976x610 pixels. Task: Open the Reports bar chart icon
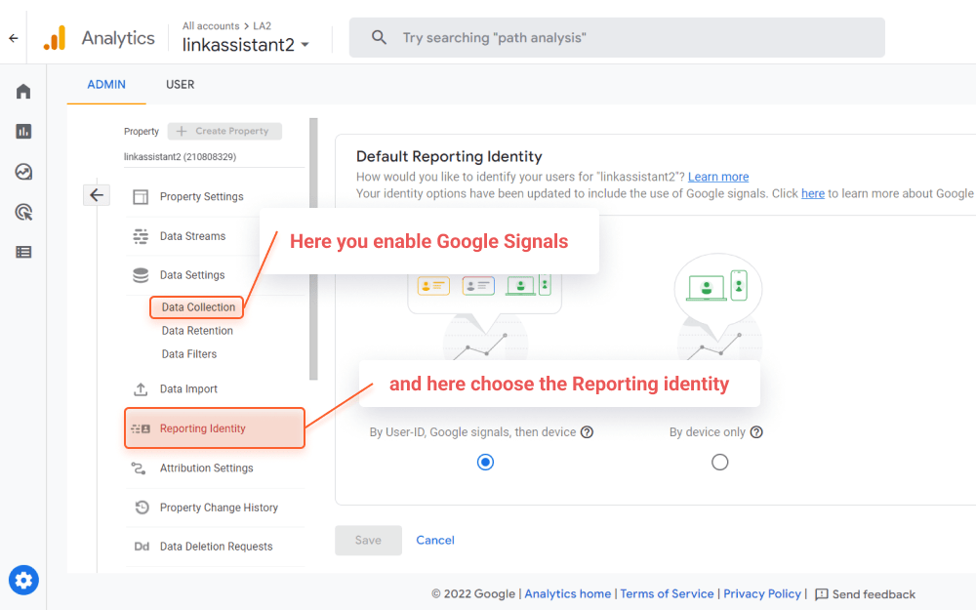pos(23,132)
